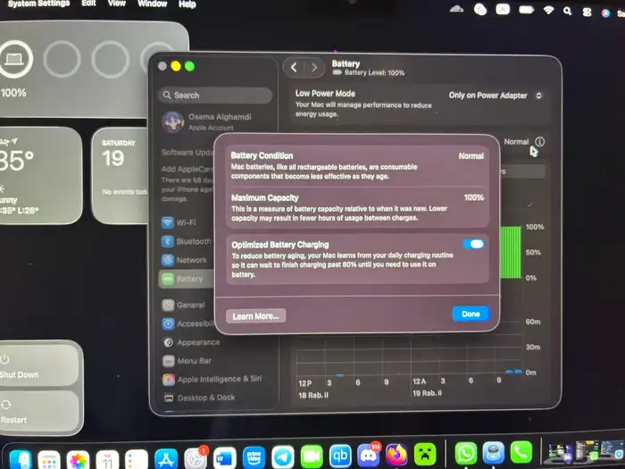This screenshot has height=469, width=625.
Task: Open System Settings icon in Dock
Action: 196,458
